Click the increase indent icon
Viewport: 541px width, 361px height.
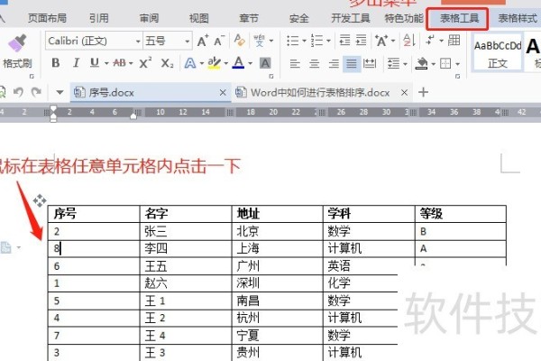361,41
